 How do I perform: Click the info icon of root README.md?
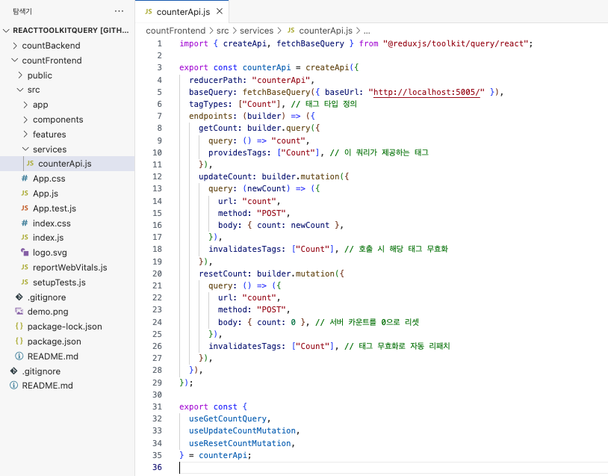coord(14,386)
